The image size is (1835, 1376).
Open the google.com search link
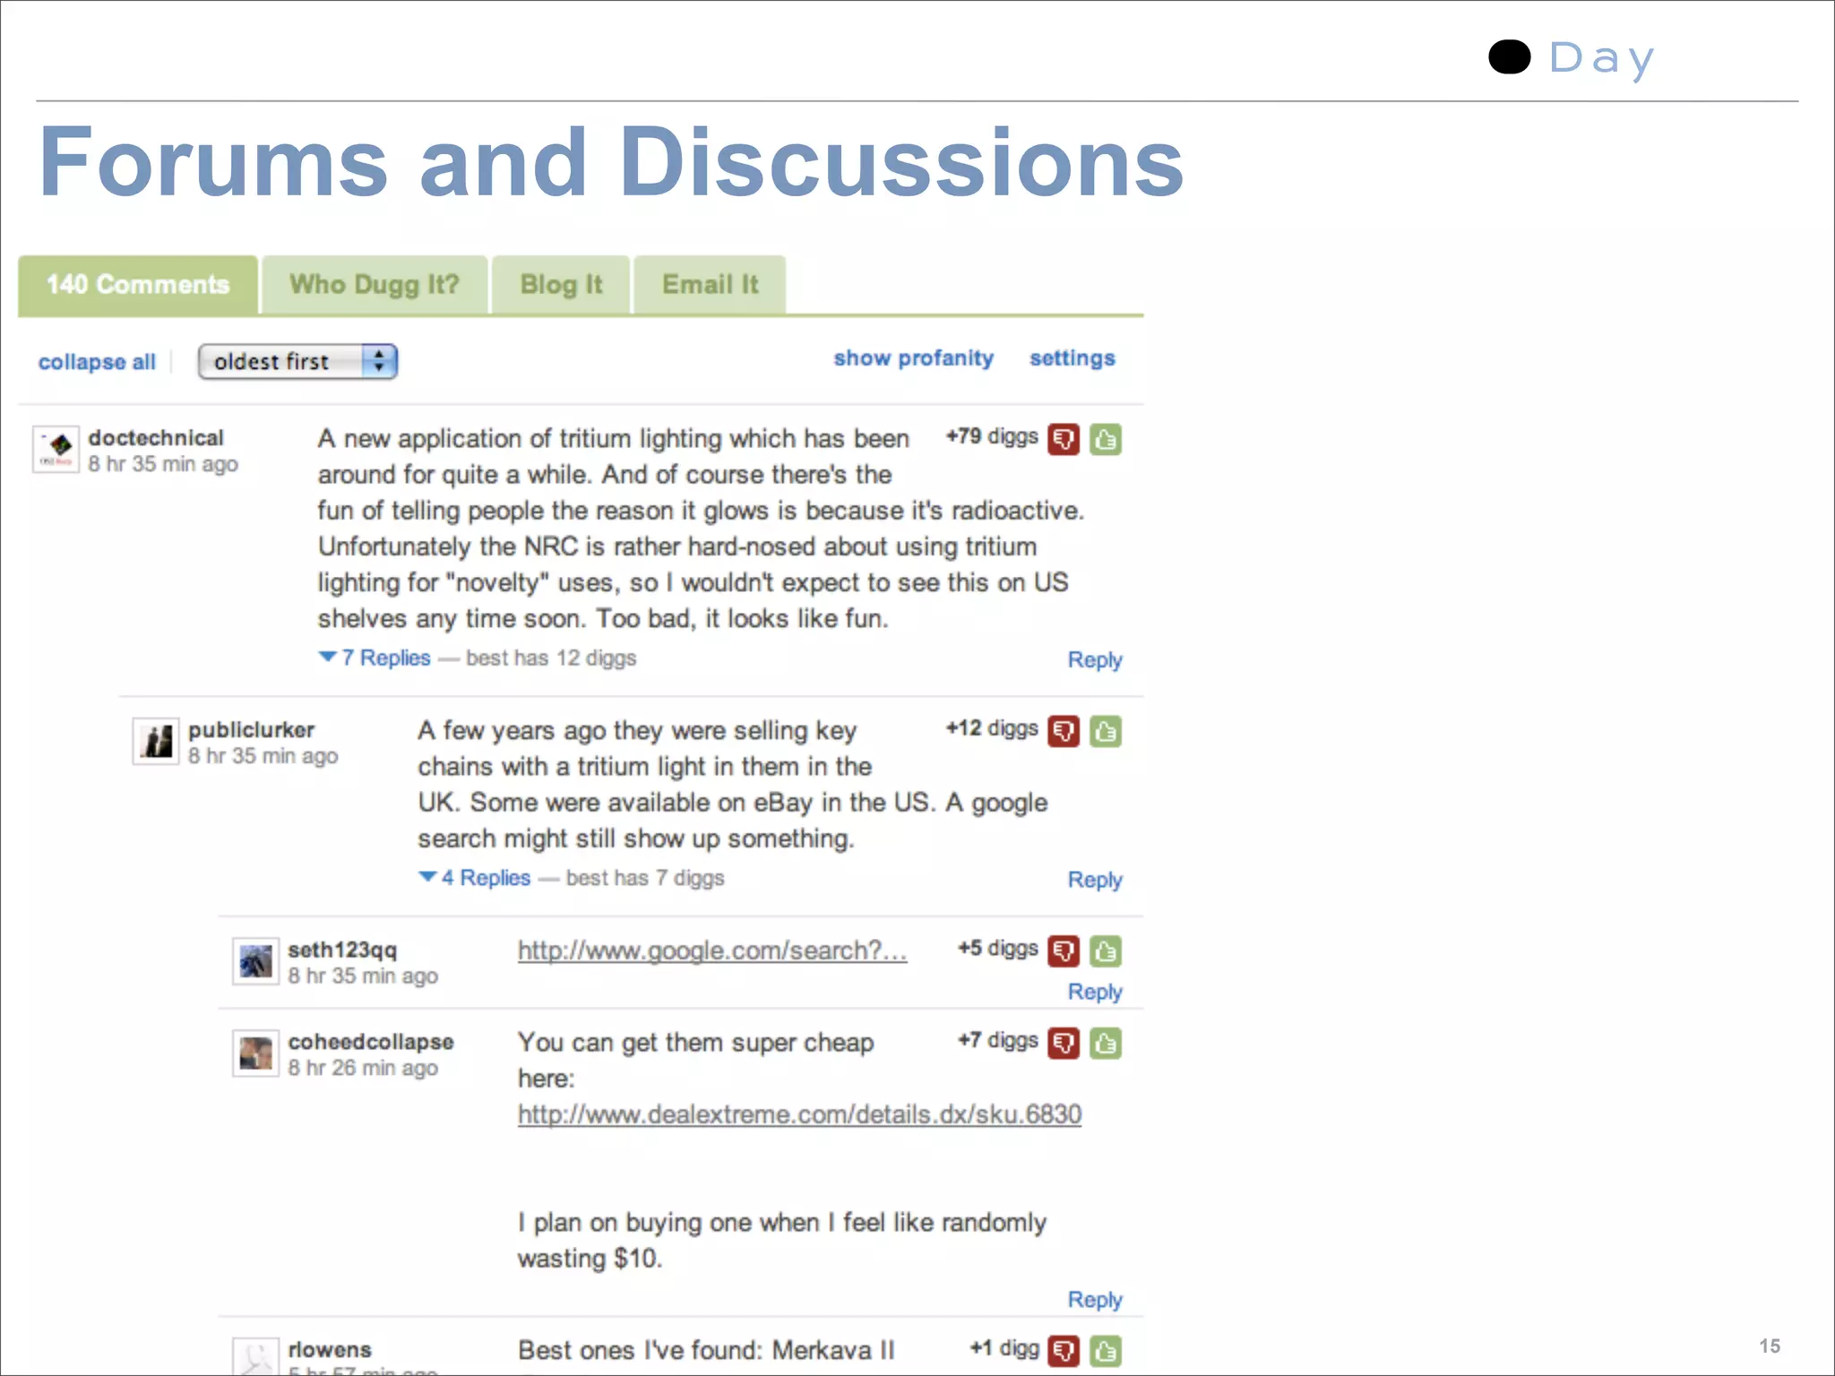(x=712, y=950)
